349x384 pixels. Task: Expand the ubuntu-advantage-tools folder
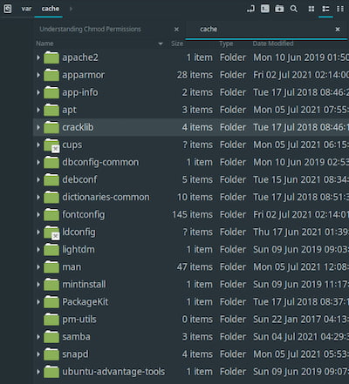point(38,372)
